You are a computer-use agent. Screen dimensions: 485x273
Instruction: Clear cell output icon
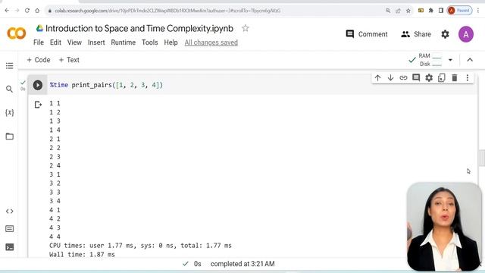[x=38, y=105]
